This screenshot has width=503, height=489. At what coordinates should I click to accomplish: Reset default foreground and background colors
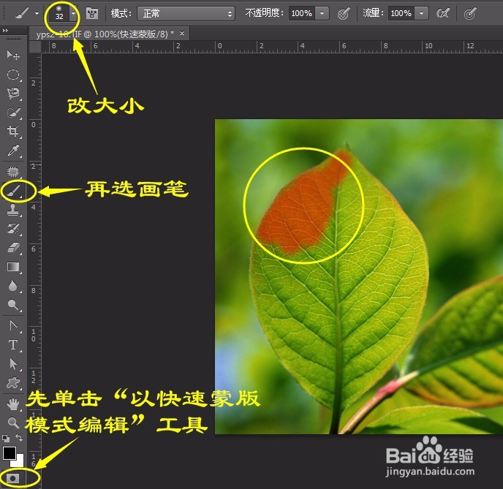point(6,438)
